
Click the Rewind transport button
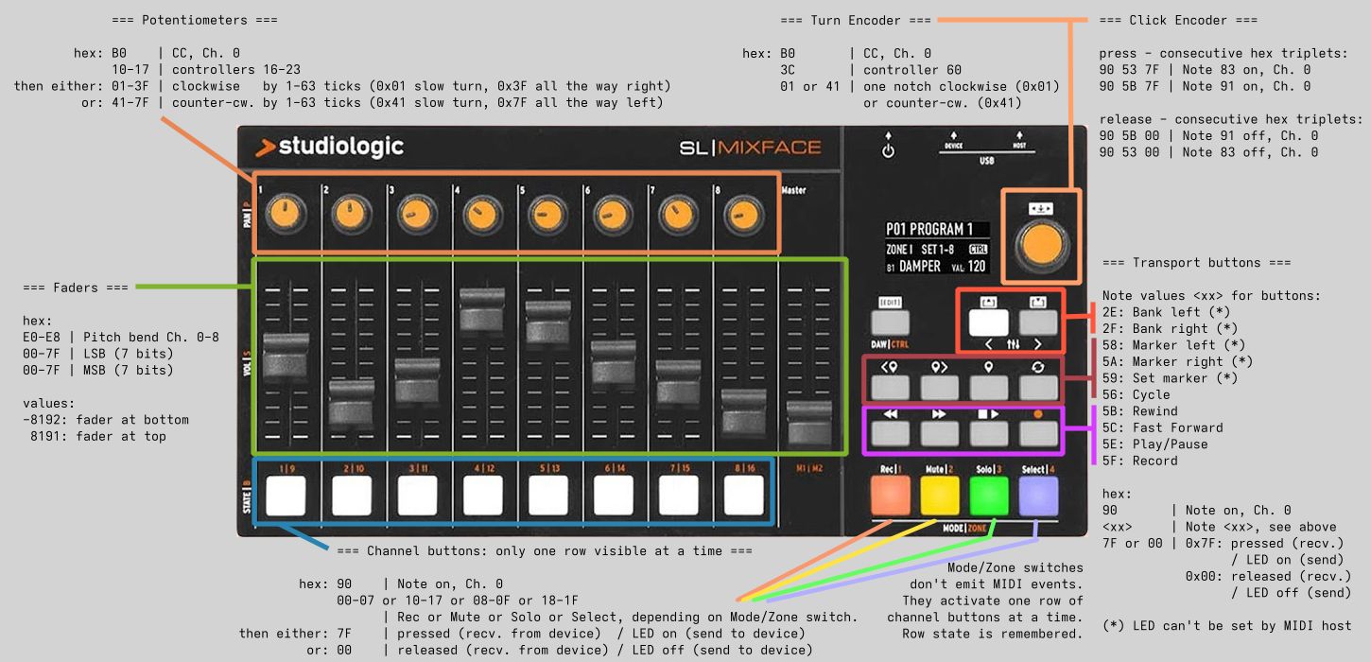point(889,434)
